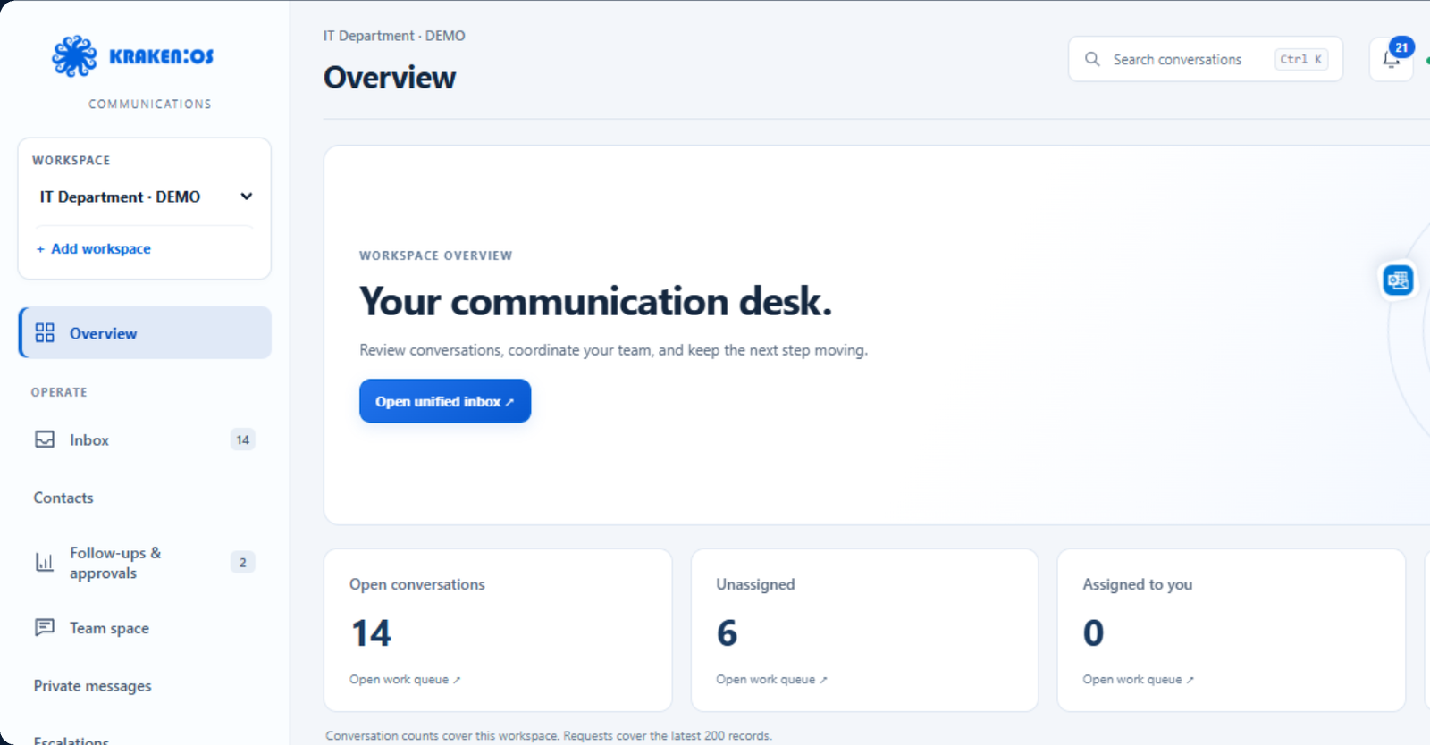
Task: Click the 'Your communication desk.' heading
Action: [x=595, y=301]
